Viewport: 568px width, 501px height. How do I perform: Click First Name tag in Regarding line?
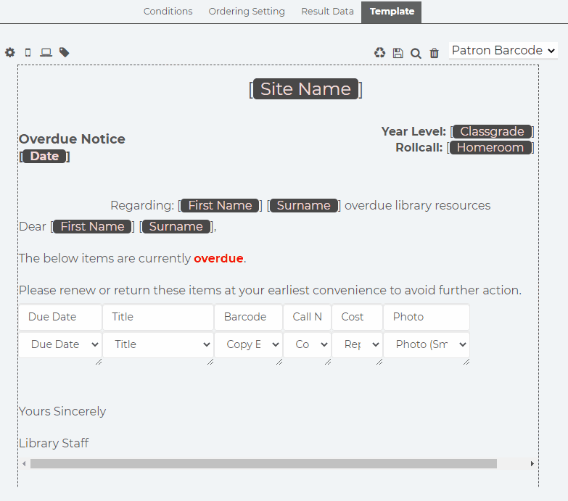pos(220,206)
